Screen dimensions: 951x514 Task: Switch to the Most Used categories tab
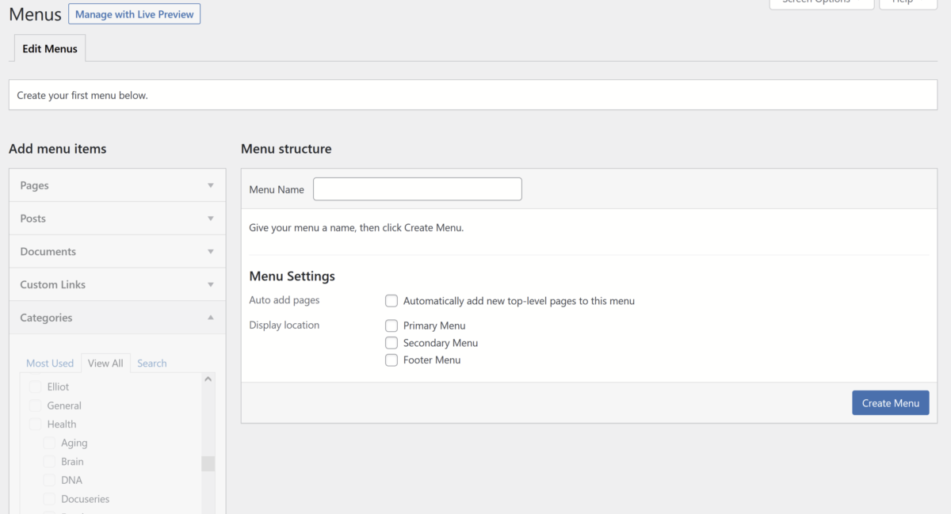[x=50, y=363]
